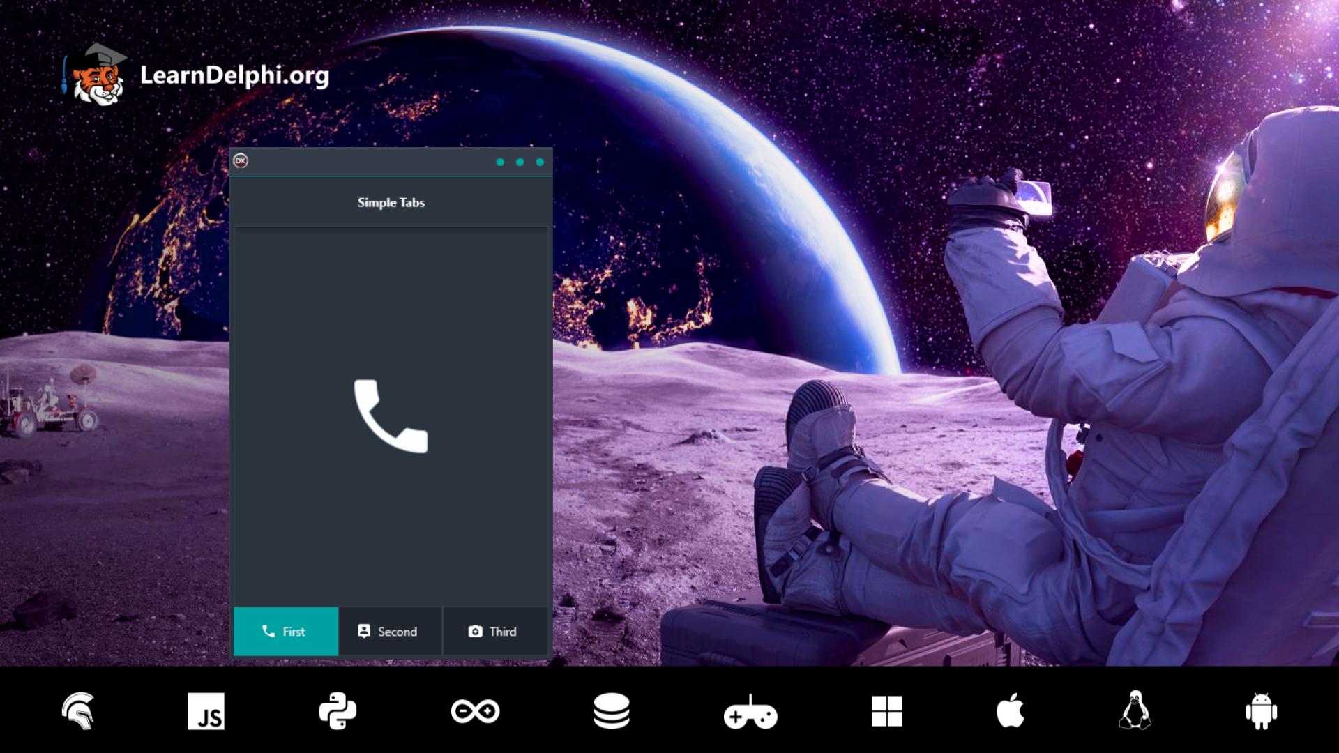Screen dimensions: 1339x753
Task: Select the phone icon on the First tab
Action: (x=268, y=632)
